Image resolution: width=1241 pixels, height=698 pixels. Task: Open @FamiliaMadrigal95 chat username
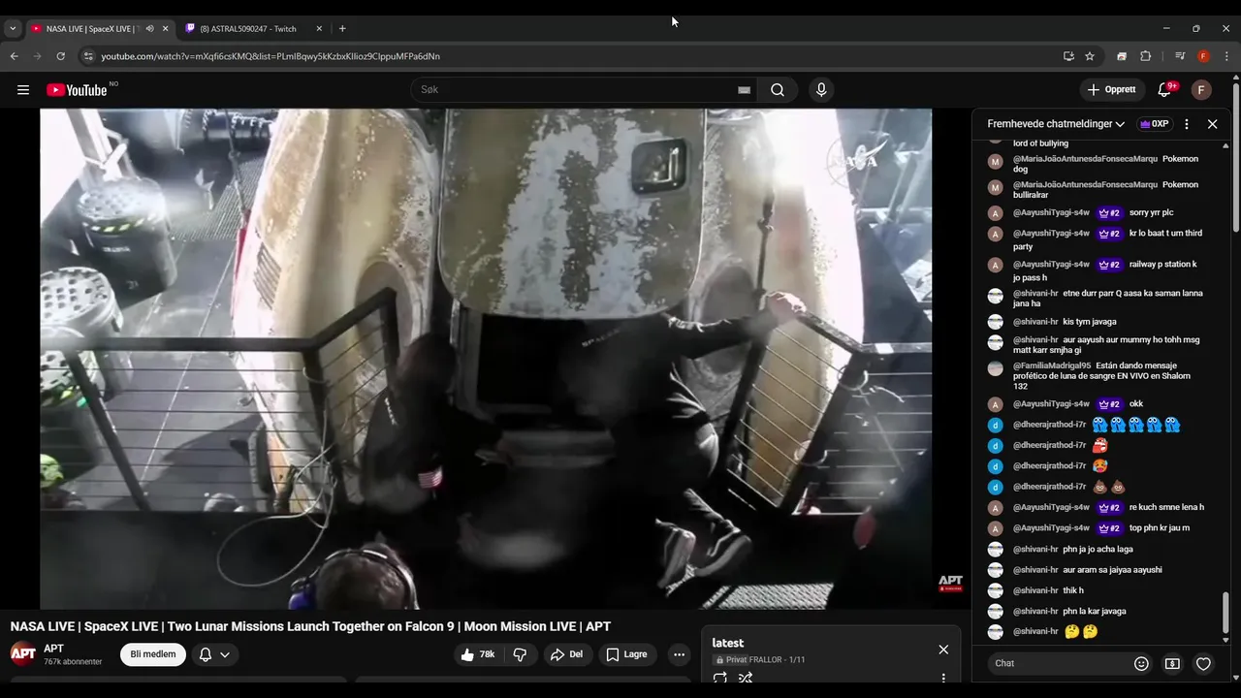click(1052, 365)
